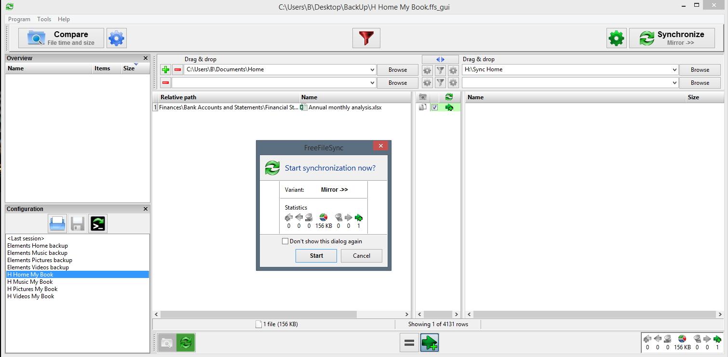Viewport: 728px width, 357px height.
Task: Check Don't show this dialog again
Action: (x=285, y=241)
